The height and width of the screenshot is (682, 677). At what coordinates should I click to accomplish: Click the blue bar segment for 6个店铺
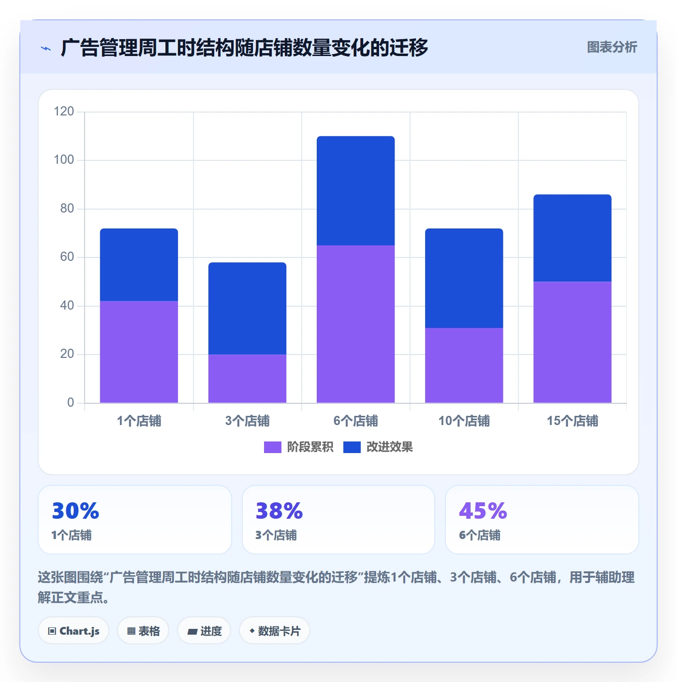(355, 191)
